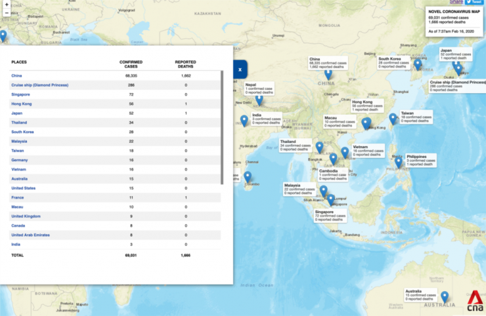Select the Taiwan location marker
The image size is (486, 316).
point(393,119)
